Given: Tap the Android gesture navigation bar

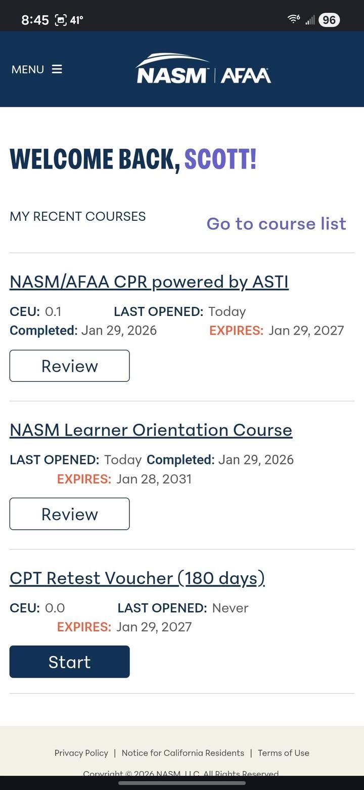Looking at the screenshot, I should (x=182, y=783).
